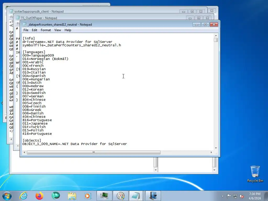This screenshot has height=201, width=268.
Task: Open the green globe browser taskbar icon
Action: (x=56, y=196)
